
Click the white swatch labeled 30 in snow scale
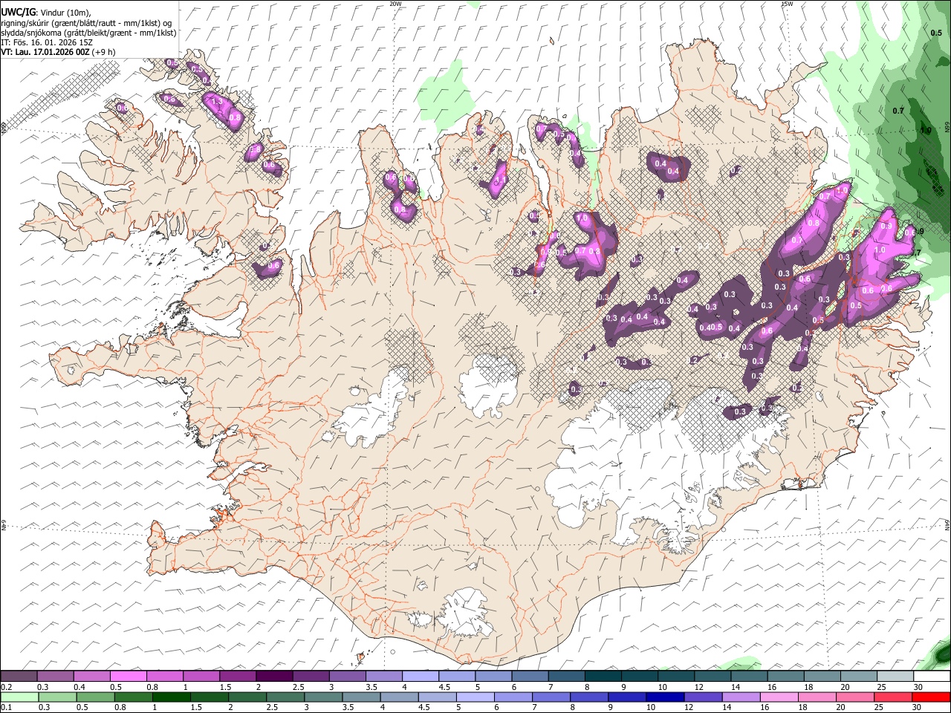(931, 676)
